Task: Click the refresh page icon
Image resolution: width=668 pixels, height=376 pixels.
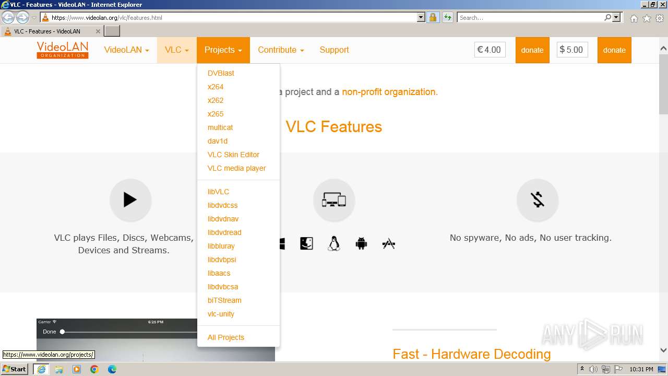Action: coord(447,17)
